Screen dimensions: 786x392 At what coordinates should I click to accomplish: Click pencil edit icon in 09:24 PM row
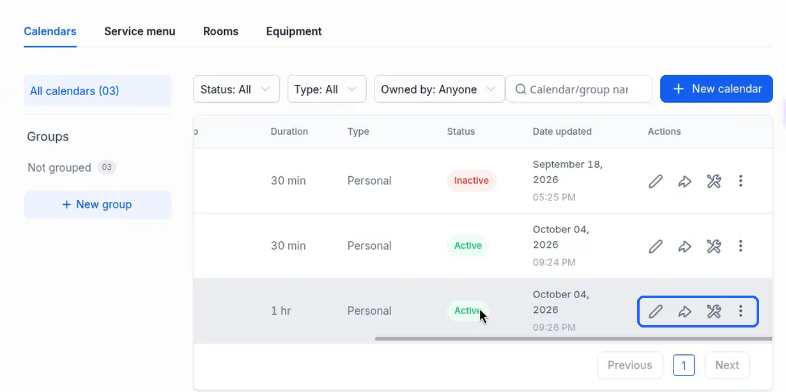coord(655,246)
